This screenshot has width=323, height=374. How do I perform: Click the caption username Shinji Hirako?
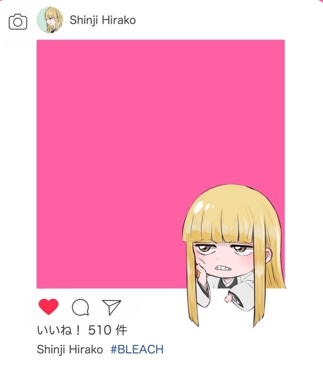pyautogui.click(x=70, y=350)
